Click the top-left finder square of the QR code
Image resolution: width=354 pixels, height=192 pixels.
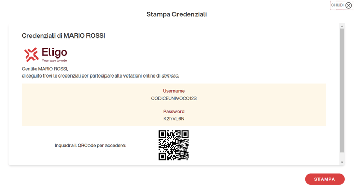coord(162,134)
